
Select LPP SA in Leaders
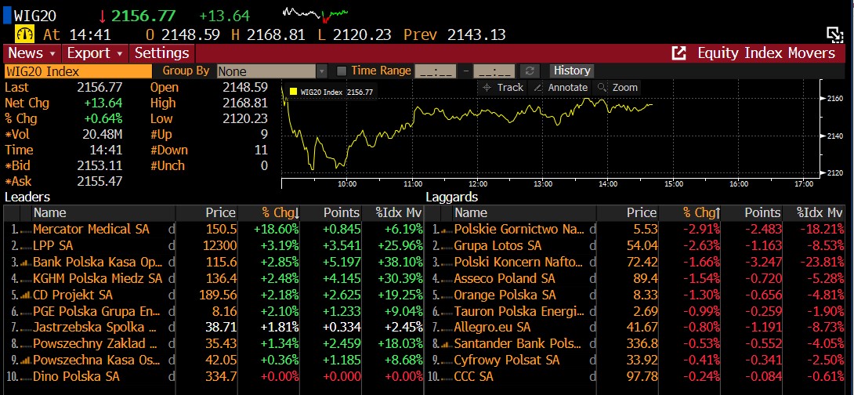pos(213,246)
